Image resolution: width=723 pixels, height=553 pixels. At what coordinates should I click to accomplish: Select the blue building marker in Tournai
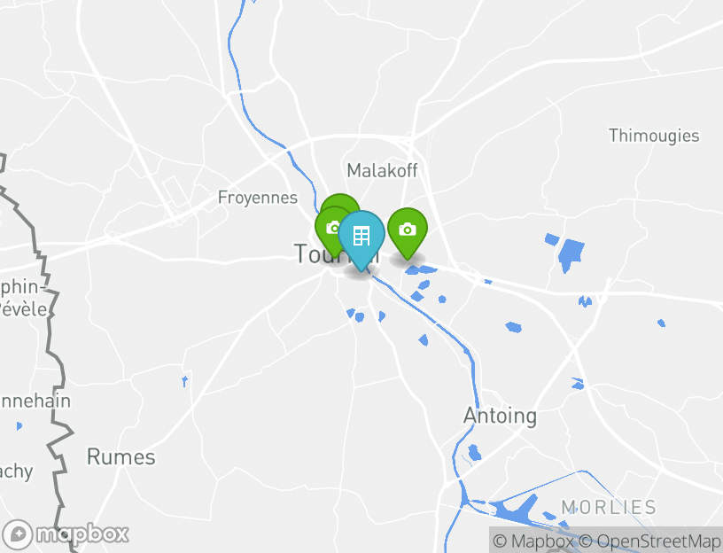click(x=361, y=236)
